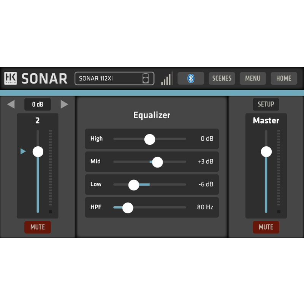Open the MENU page

[x=253, y=78]
